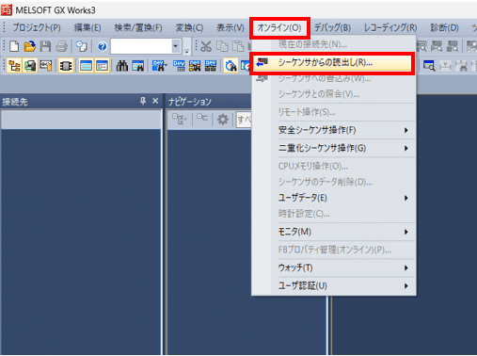Toggle the second blue window panel icon with list
The width and height of the screenshot is (477, 356).
[x=102, y=66]
